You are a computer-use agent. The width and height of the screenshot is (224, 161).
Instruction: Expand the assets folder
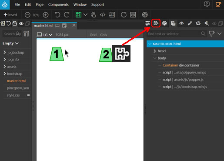click(5, 67)
